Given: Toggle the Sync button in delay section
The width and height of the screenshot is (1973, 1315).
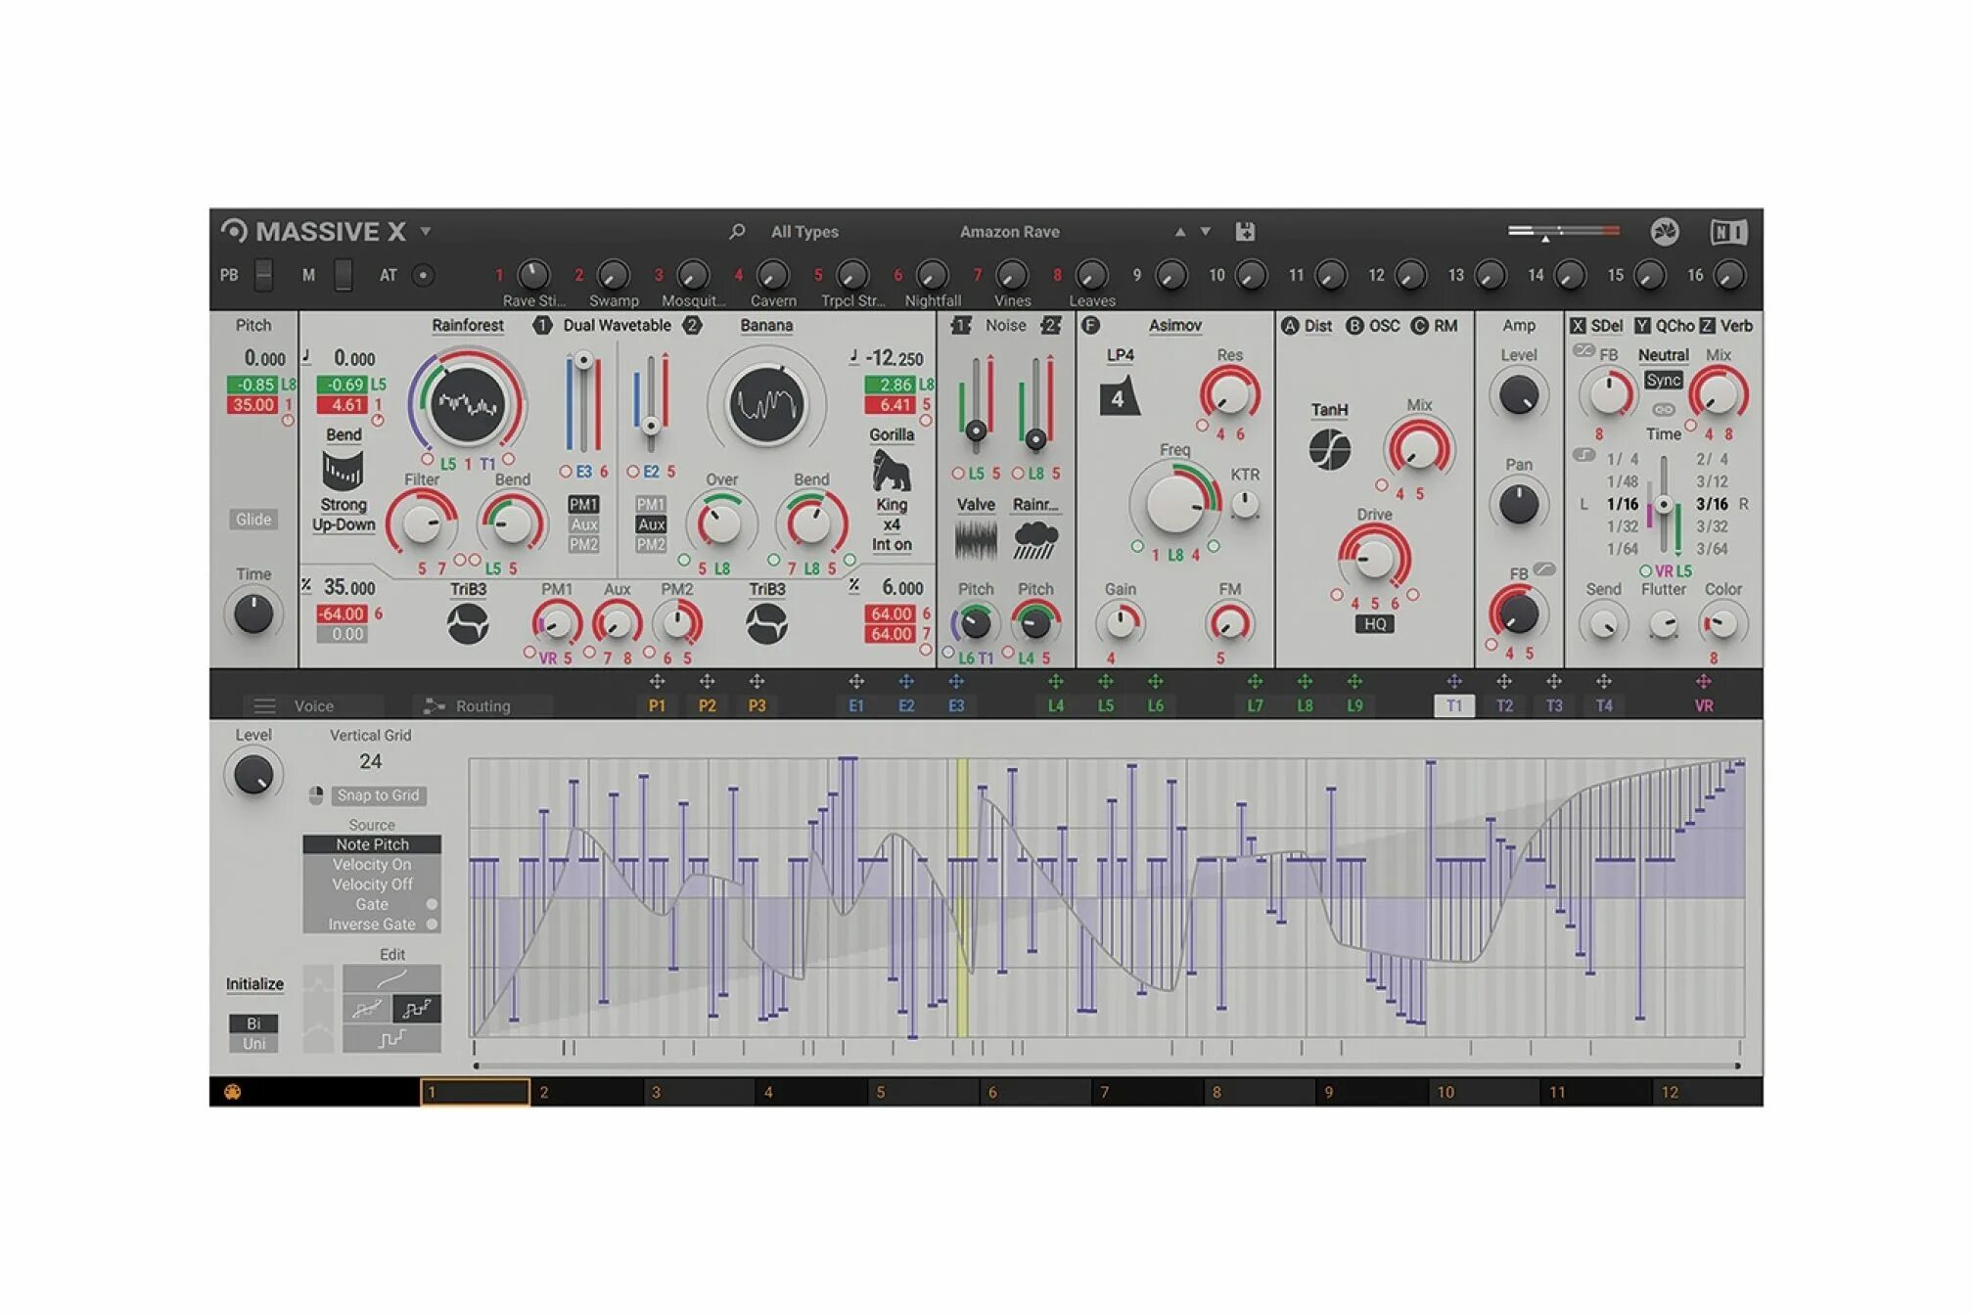Looking at the screenshot, I should click(1663, 381).
